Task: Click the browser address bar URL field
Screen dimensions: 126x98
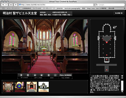Action: (56, 5)
